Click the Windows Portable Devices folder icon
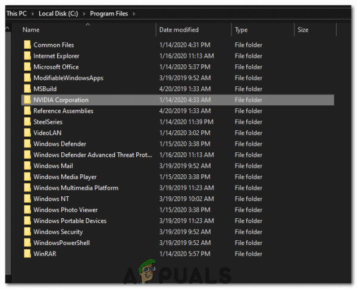The width and height of the screenshot is (357, 289). 27,221
